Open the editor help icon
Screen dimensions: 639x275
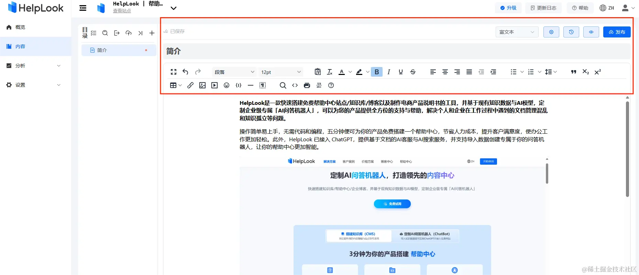[x=331, y=85]
